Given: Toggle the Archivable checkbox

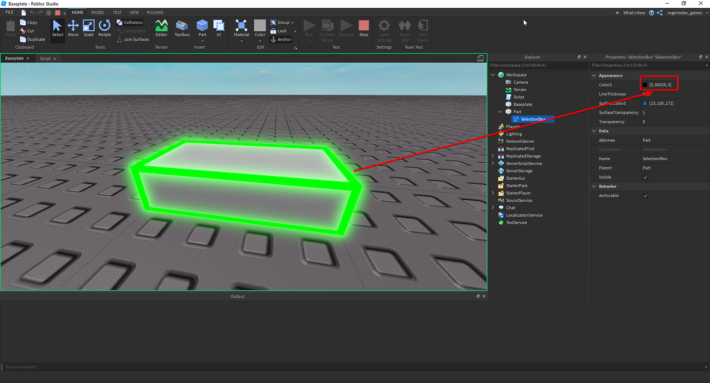Looking at the screenshot, I should [645, 195].
